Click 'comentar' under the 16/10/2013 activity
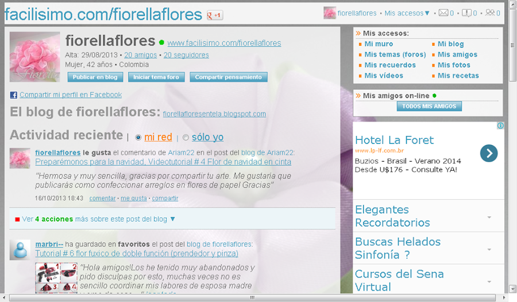 [x=103, y=198]
